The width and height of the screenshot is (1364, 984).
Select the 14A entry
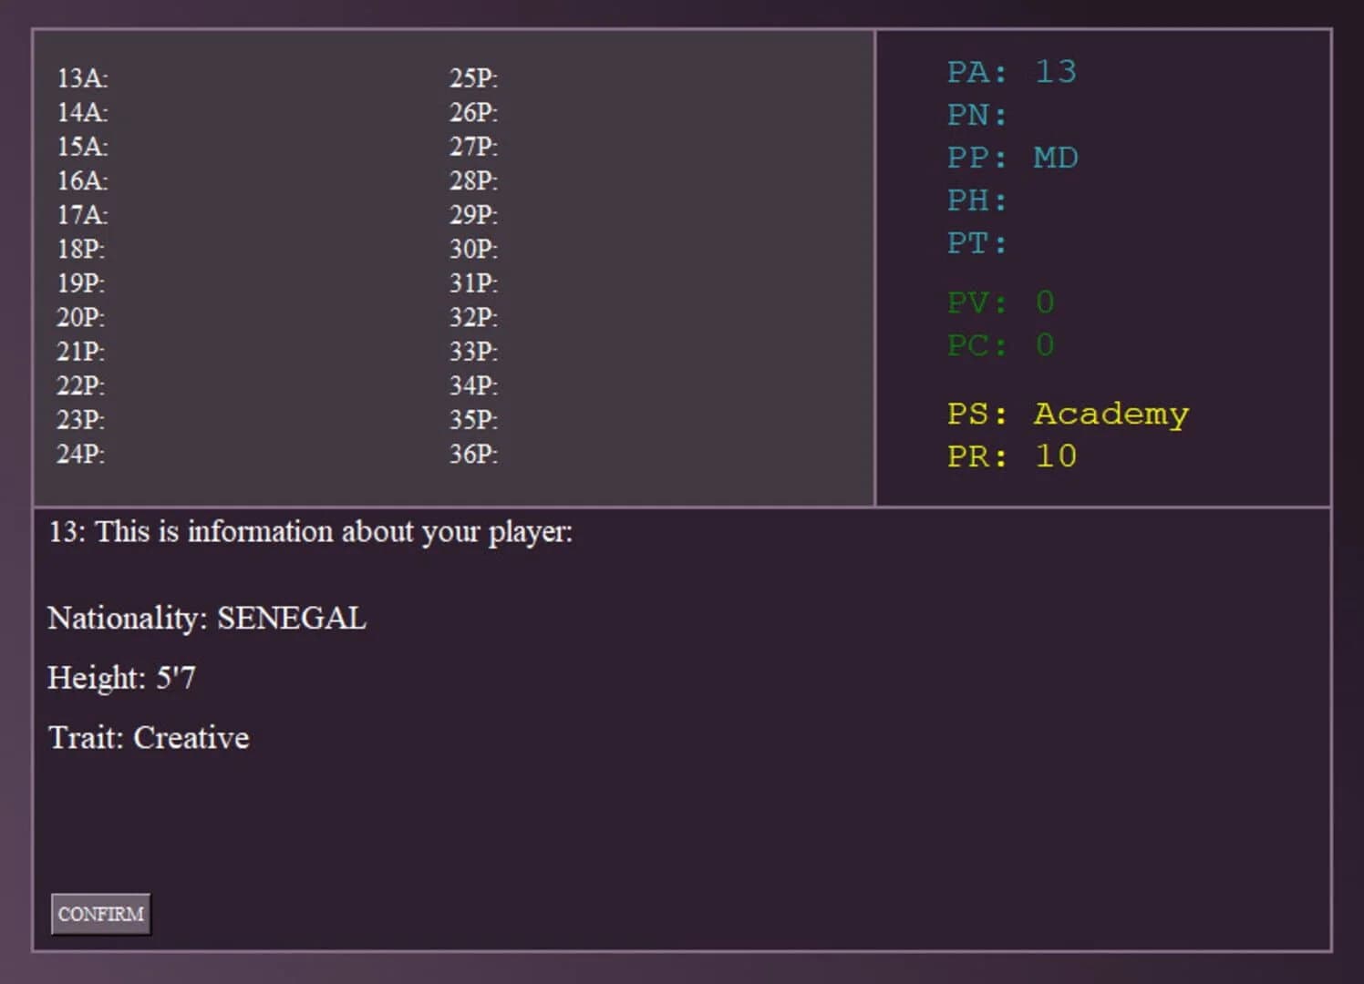(x=82, y=113)
